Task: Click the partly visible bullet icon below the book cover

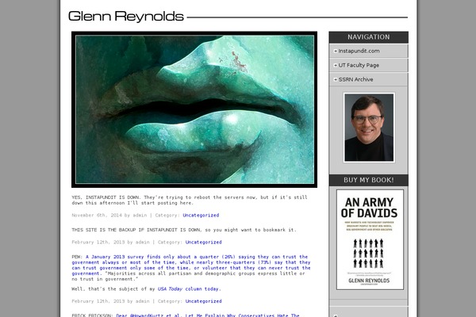Action: (x=335, y=315)
